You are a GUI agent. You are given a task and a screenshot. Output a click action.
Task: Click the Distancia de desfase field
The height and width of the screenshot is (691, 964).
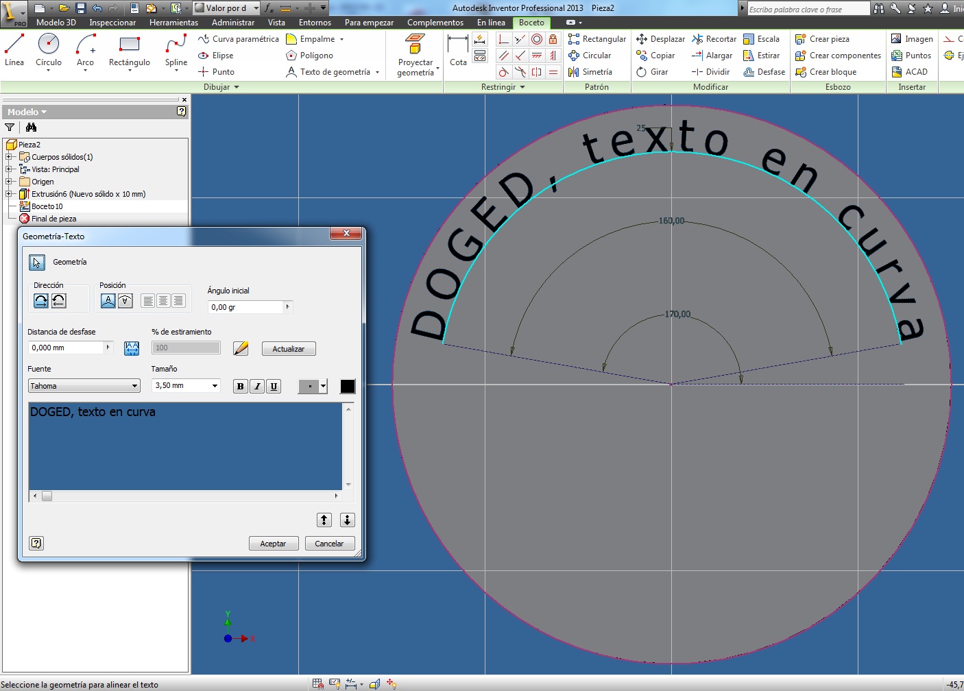(66, 348)
